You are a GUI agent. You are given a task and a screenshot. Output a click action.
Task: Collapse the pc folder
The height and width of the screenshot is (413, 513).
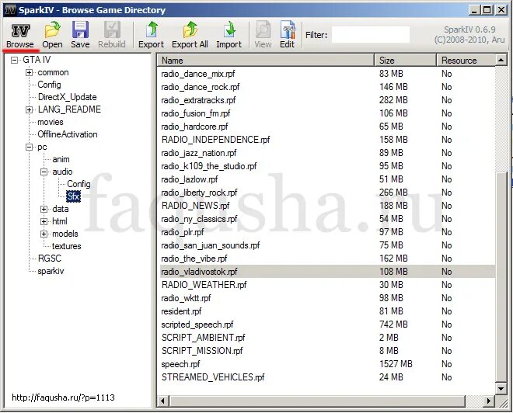[29, 147]
